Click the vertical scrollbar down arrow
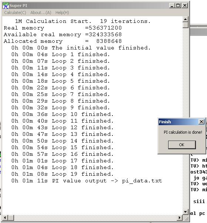 tap(185, 212)
